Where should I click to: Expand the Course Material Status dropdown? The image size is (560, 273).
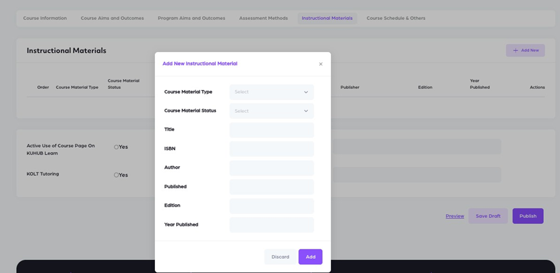[x=271, y=111]
